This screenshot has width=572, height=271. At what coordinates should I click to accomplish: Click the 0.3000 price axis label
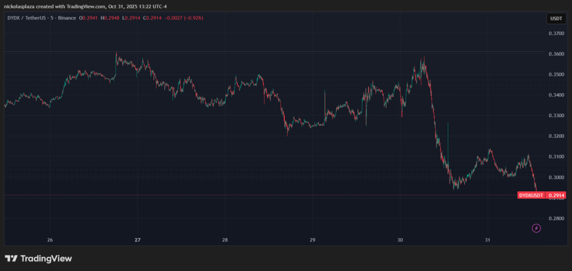click(556, 178)
